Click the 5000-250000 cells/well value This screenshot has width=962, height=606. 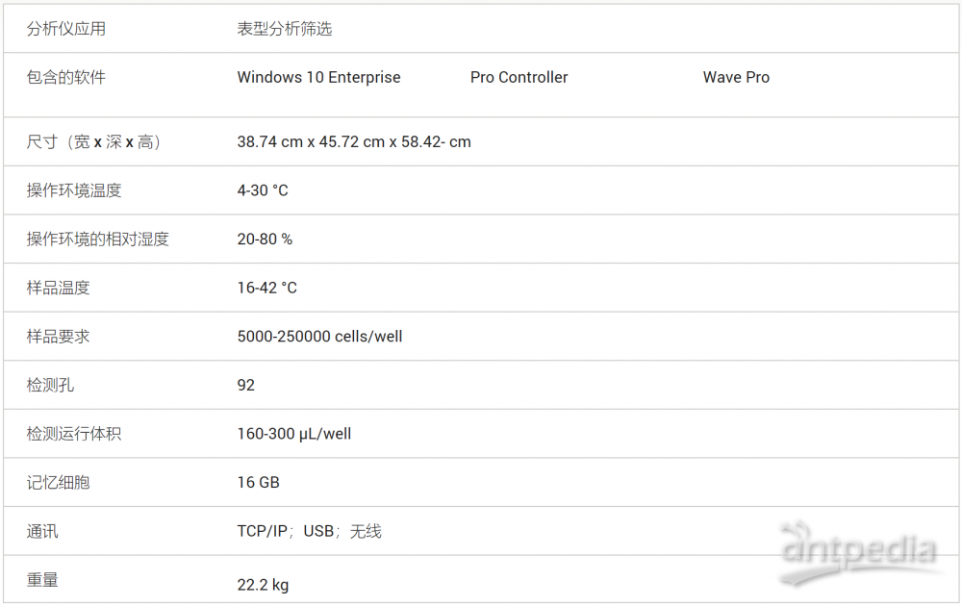click(x=319, y=337)
